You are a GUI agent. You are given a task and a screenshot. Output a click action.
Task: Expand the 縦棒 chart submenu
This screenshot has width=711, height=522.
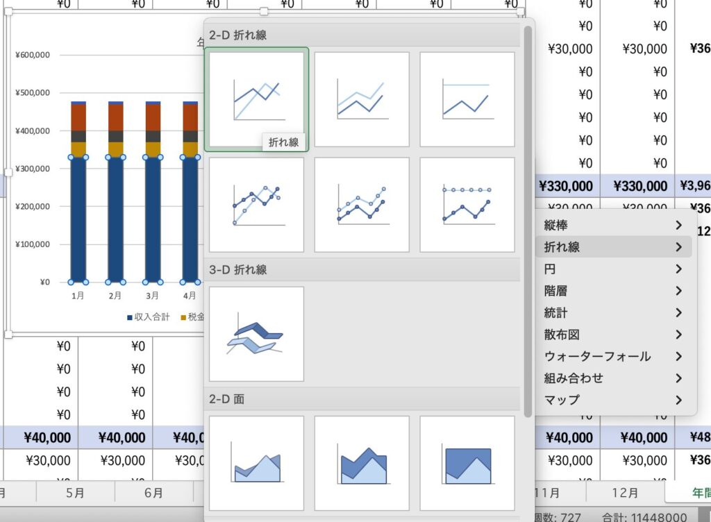coord(612,225)
